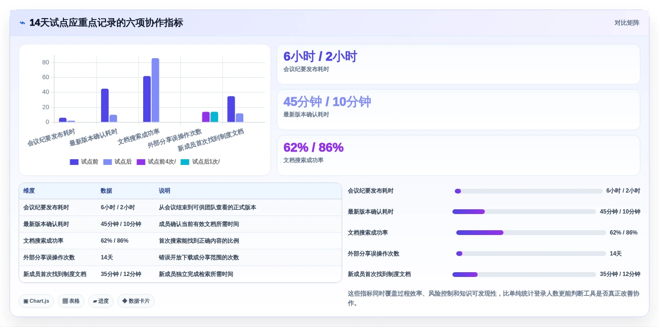Click the progress value 6小时 / 2小时

pyautogui.click(x=623, y=191)
